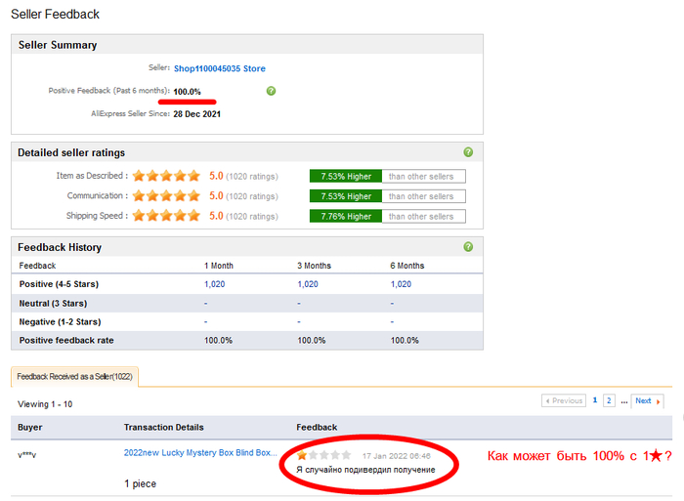Click 7.53% Higher badge for Communication
The width and height of the screenshot is (684, 501).
(x=346, y=196)
